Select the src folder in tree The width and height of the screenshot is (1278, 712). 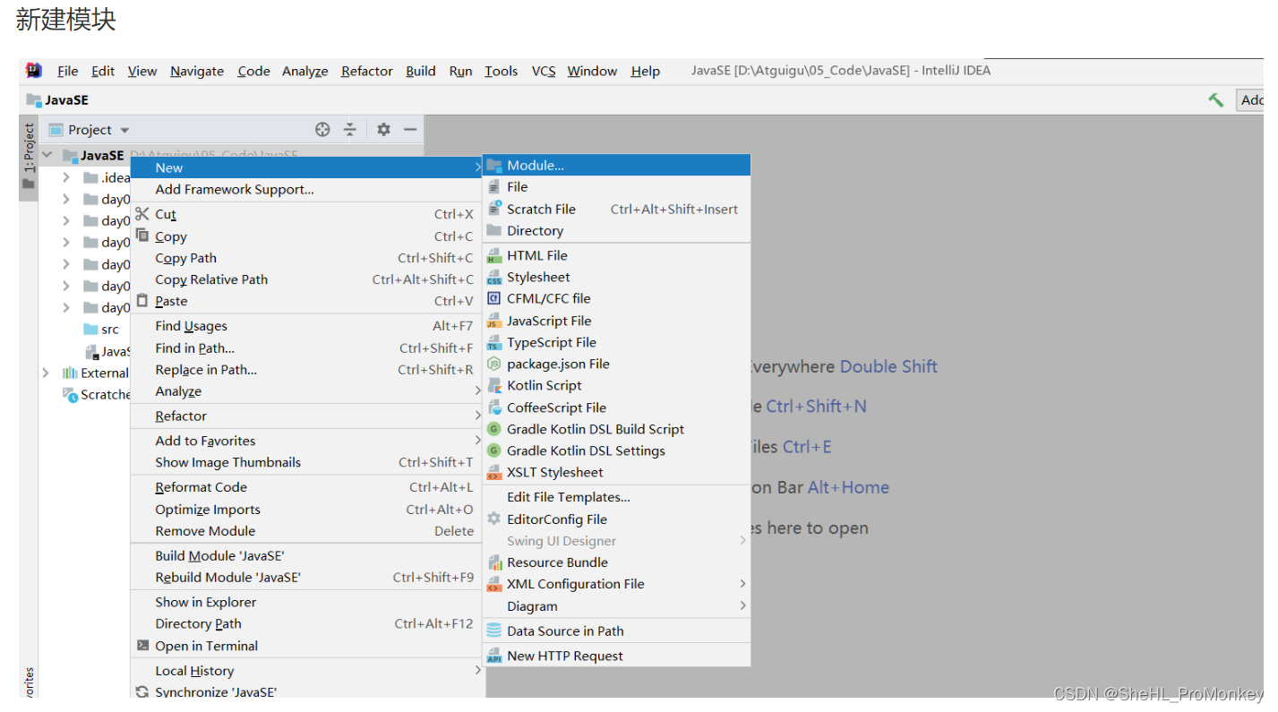coord(101,330)
